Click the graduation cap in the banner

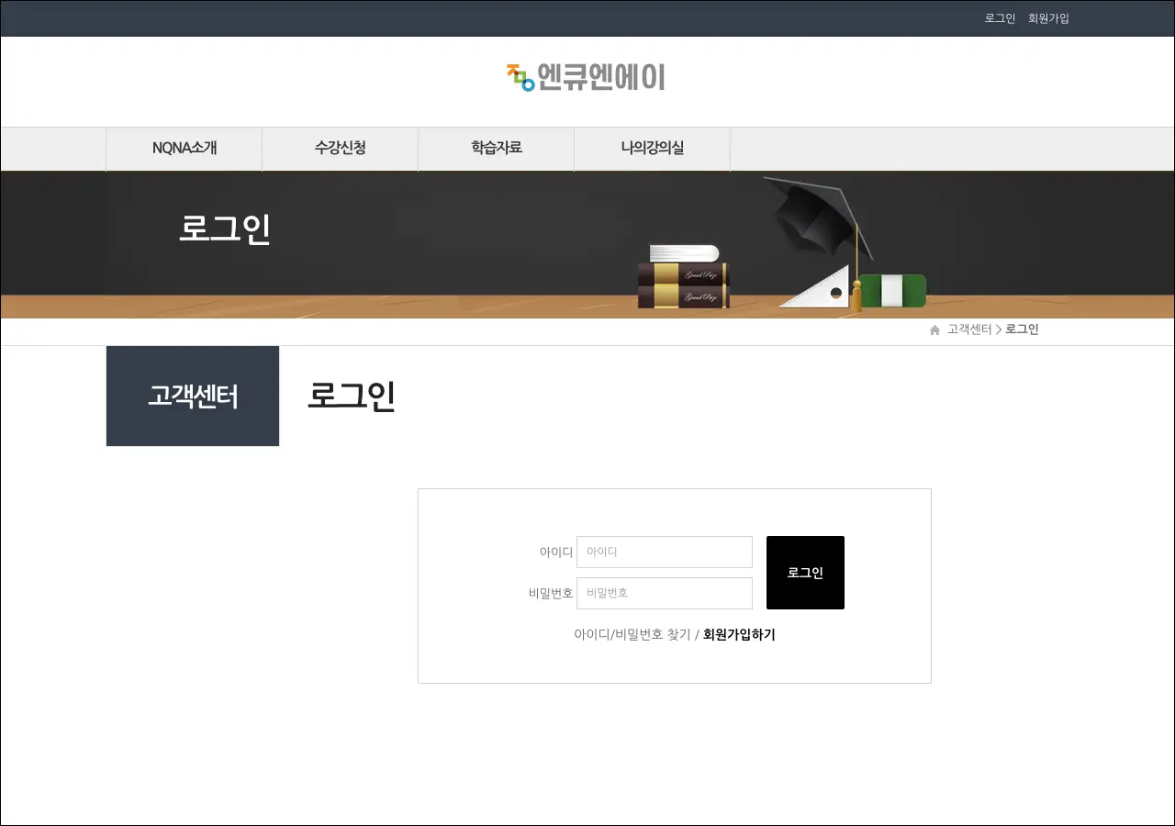click(x=812, y=216)
